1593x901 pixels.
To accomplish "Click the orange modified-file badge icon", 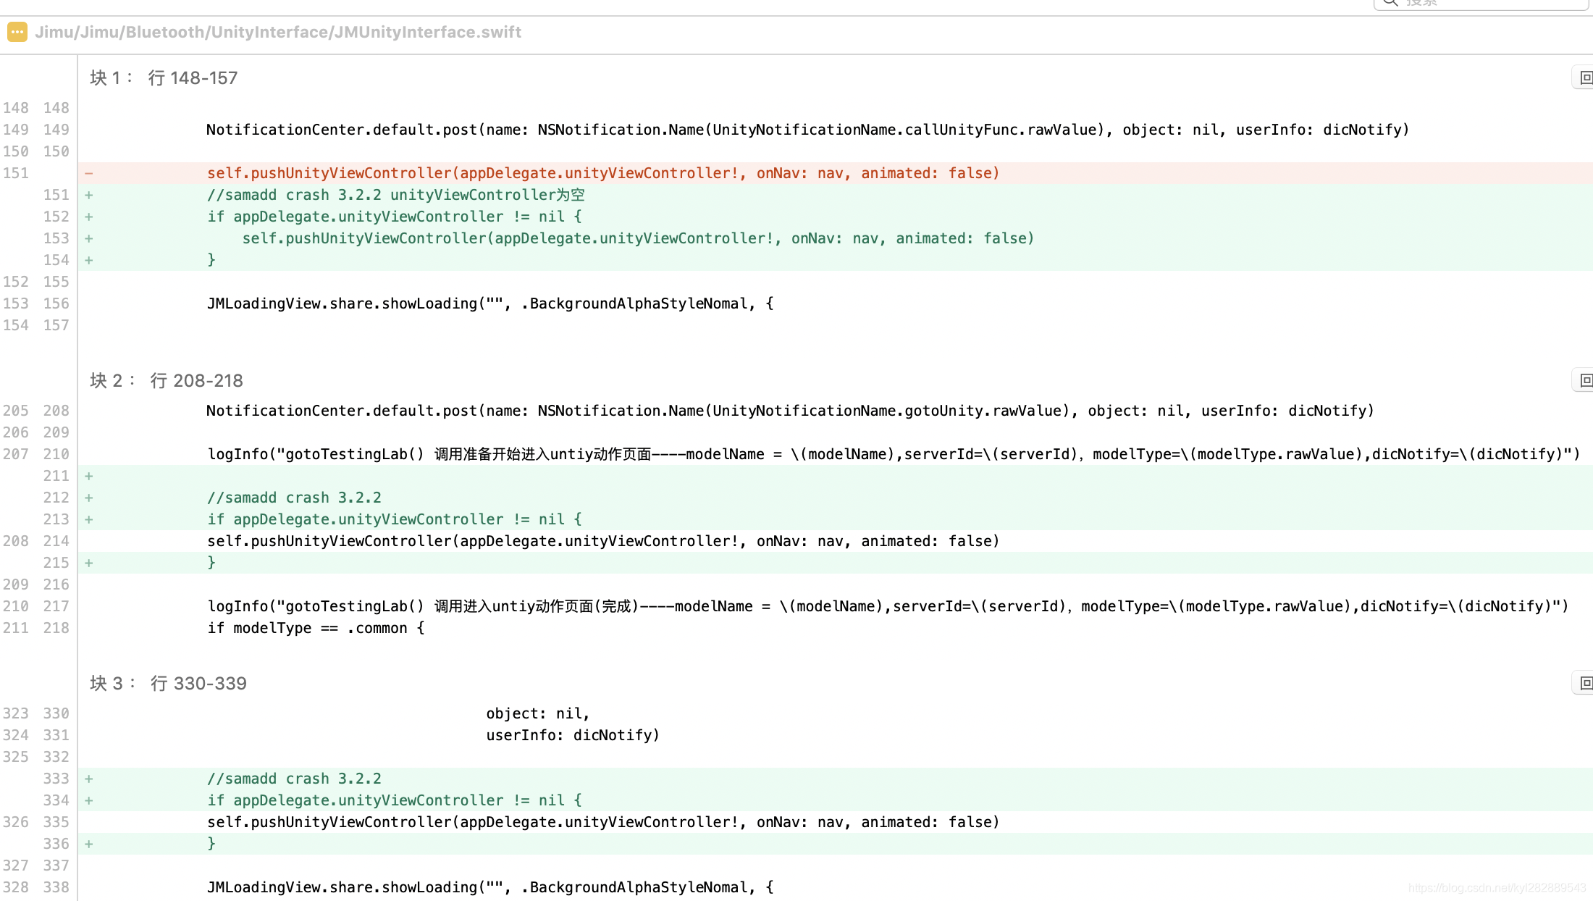I will point(17,32).
